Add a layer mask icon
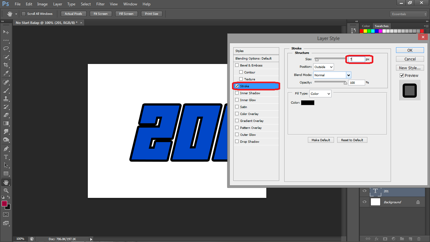The width and height of the screenshot is (430, 242). (385, 239)
